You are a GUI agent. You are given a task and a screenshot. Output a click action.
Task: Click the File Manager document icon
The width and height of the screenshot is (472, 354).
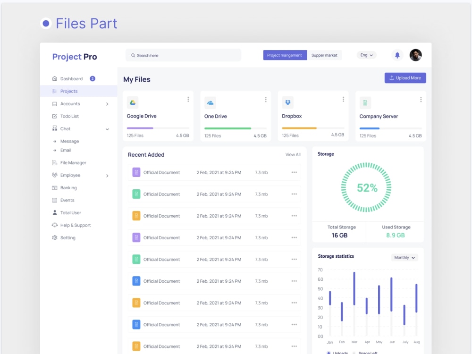(x=54, y=162)
